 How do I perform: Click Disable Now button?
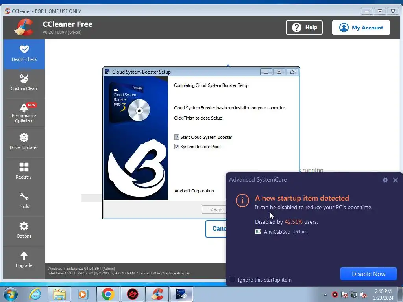pos(368,274)
